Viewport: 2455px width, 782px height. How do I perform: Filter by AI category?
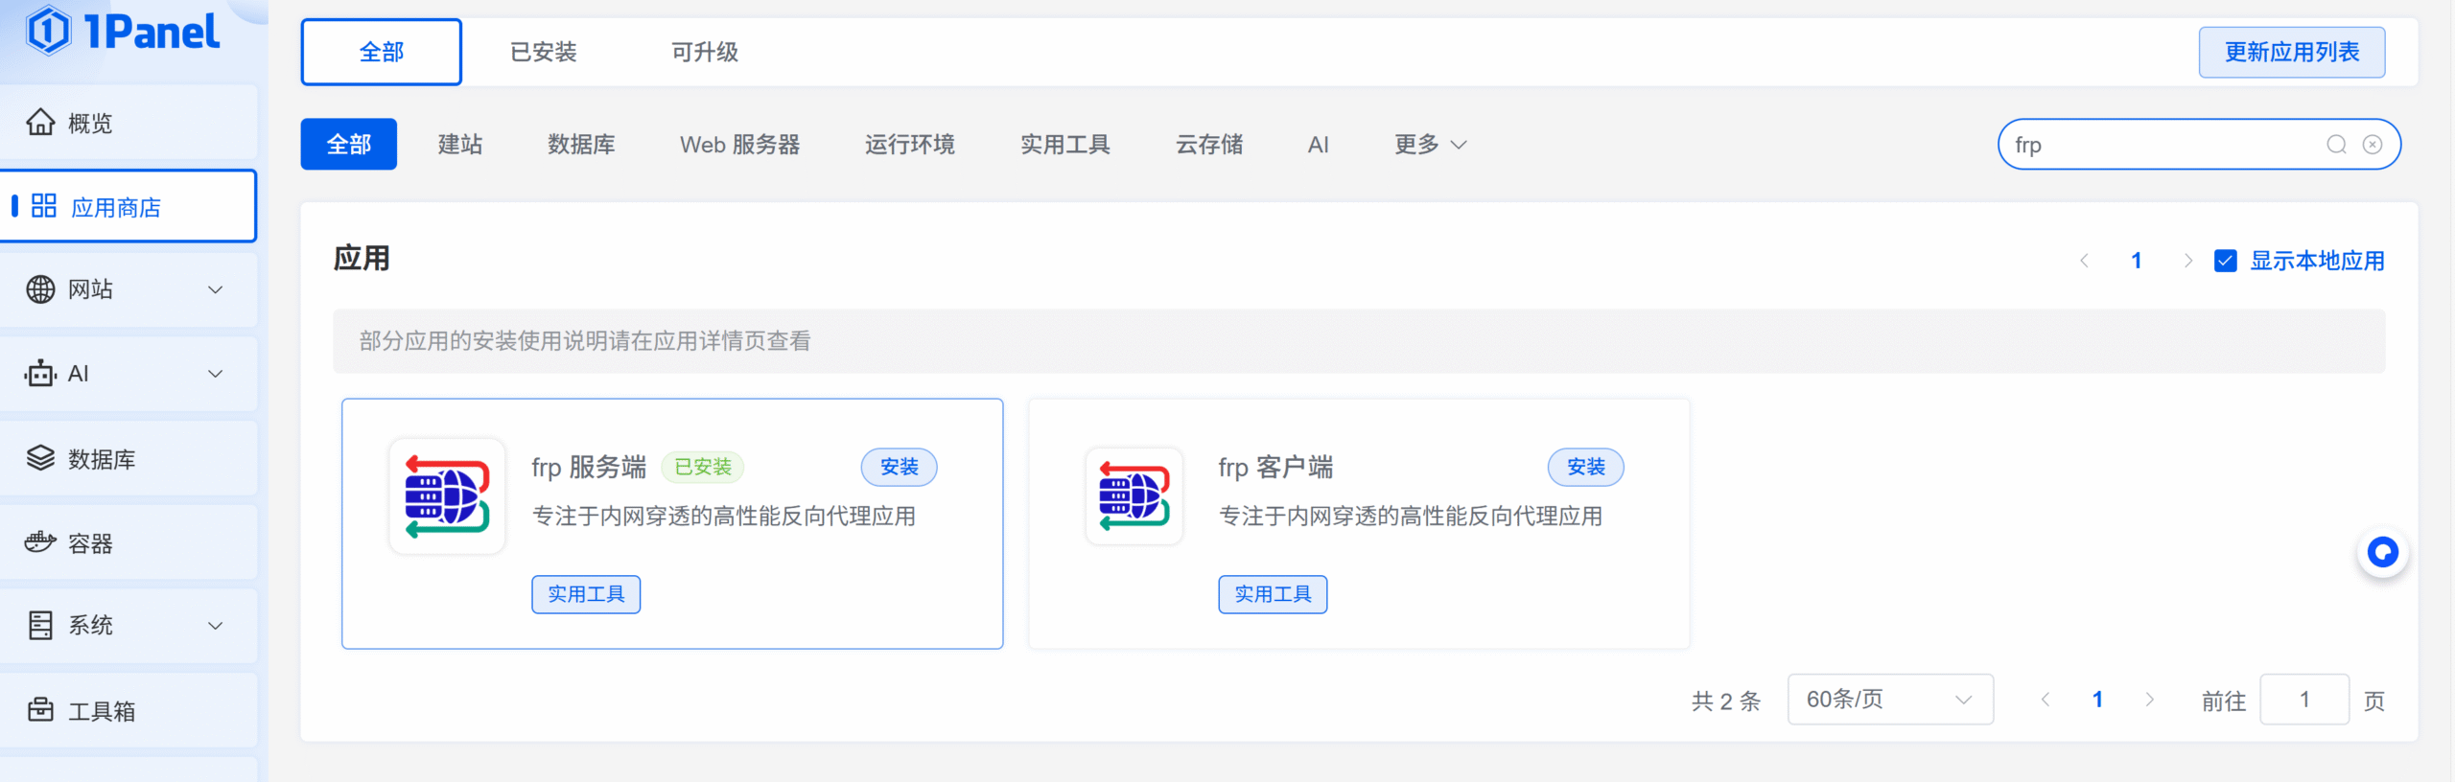(1319, 145)
